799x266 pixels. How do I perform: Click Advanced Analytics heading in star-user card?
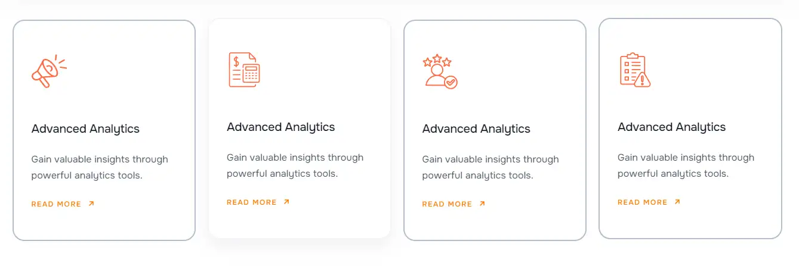pyautogui.click(x=476, y=129)
